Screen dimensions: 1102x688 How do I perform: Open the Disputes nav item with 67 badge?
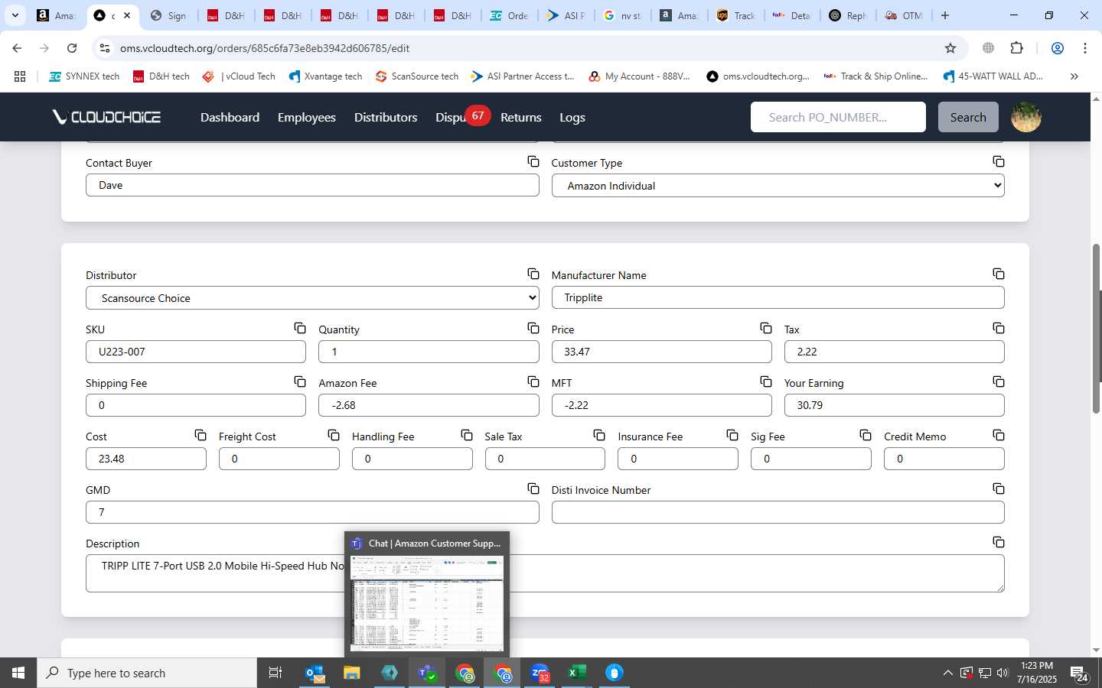point(462,117)
